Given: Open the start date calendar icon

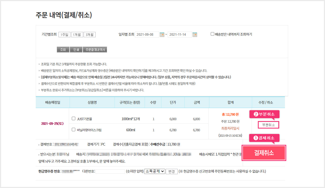Looking at the screenshot, I should point(162,35).
